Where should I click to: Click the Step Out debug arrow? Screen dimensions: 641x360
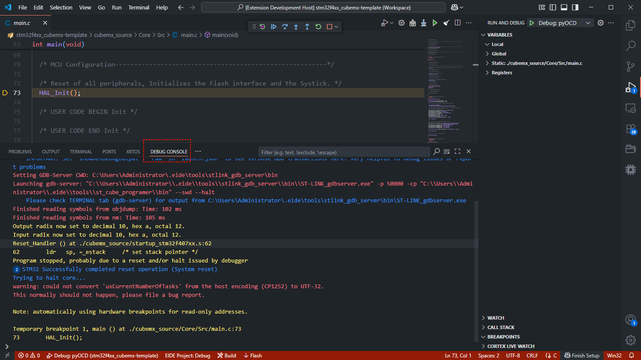tap(307, 27)
